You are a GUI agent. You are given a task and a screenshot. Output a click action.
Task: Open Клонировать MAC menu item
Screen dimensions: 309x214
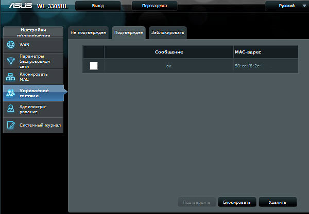point(33,77)
